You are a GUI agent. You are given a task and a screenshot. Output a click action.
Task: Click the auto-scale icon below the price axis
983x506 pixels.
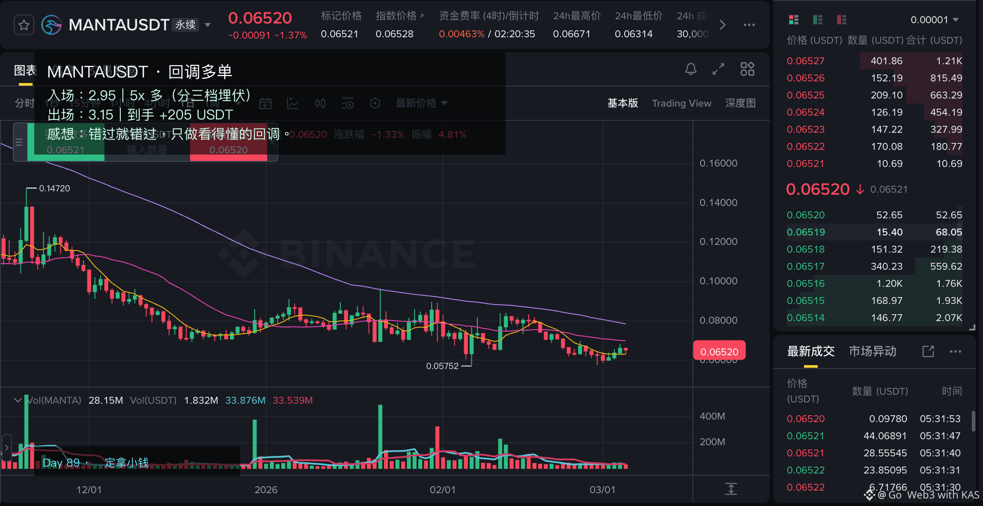731,489
